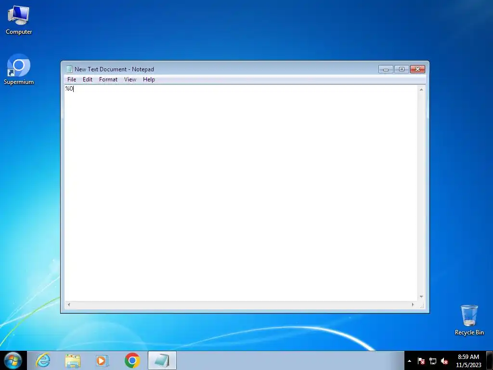Click the Notepad window resize grip

422,305
